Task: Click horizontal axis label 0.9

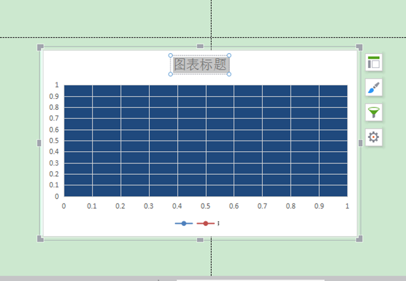Action: coord(319,206)
